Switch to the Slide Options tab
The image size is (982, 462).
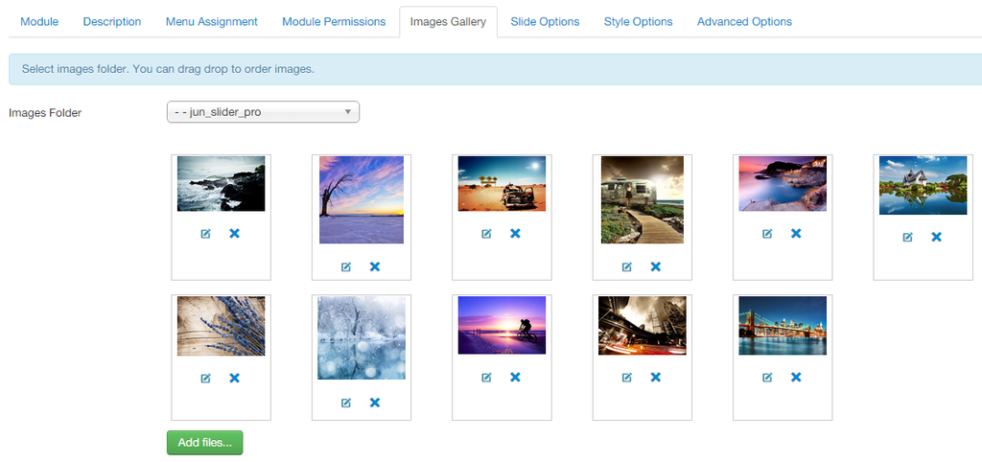click(545, 21)
